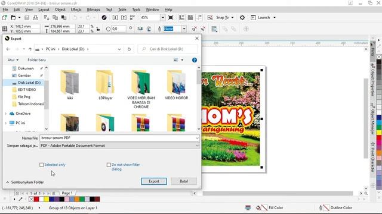Click the object origin icon
This screenshot has height=214, width=382.
(x=5, y=29)
